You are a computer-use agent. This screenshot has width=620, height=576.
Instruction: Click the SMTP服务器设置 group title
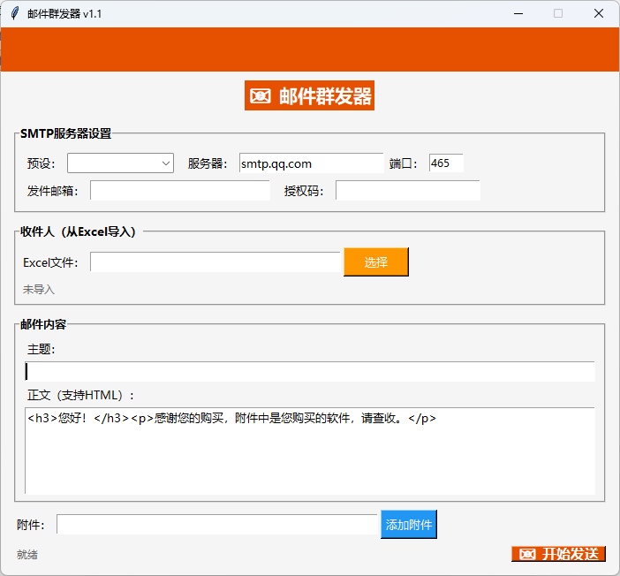(x=65, y=133)
